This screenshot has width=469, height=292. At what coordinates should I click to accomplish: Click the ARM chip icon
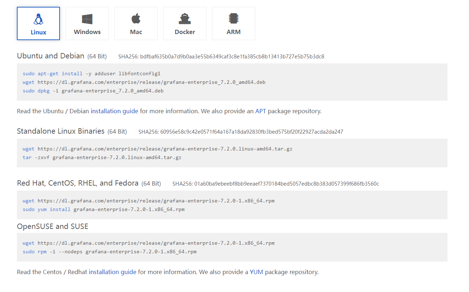pos(234,18)
